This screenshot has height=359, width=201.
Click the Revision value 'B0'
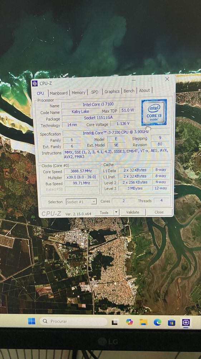[x=160, y=144]
